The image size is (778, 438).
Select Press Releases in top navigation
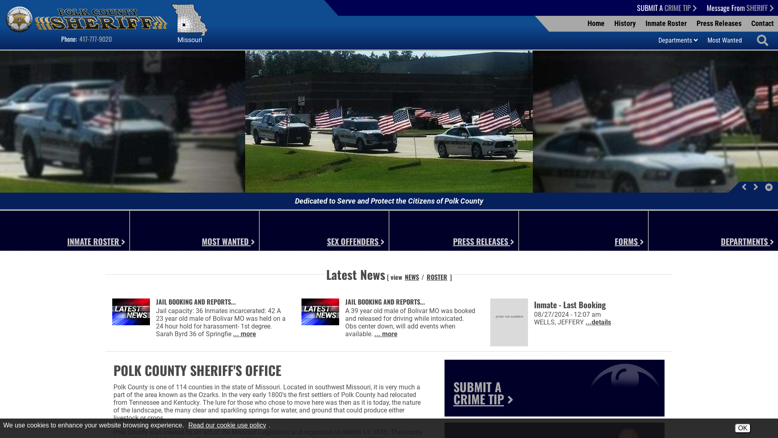(x=719, y=24)
